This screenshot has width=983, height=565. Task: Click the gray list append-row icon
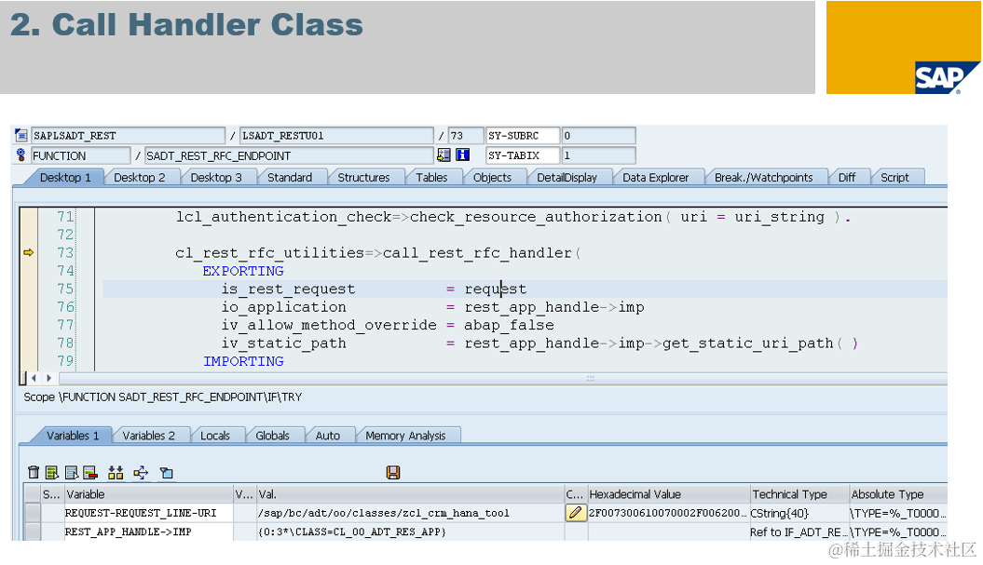[x=72, y=473]
